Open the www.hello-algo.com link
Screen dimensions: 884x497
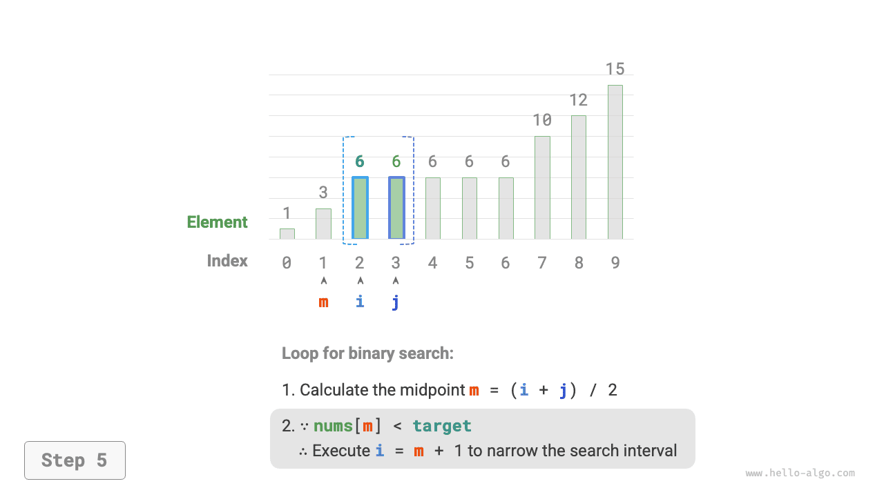[800, 474]
